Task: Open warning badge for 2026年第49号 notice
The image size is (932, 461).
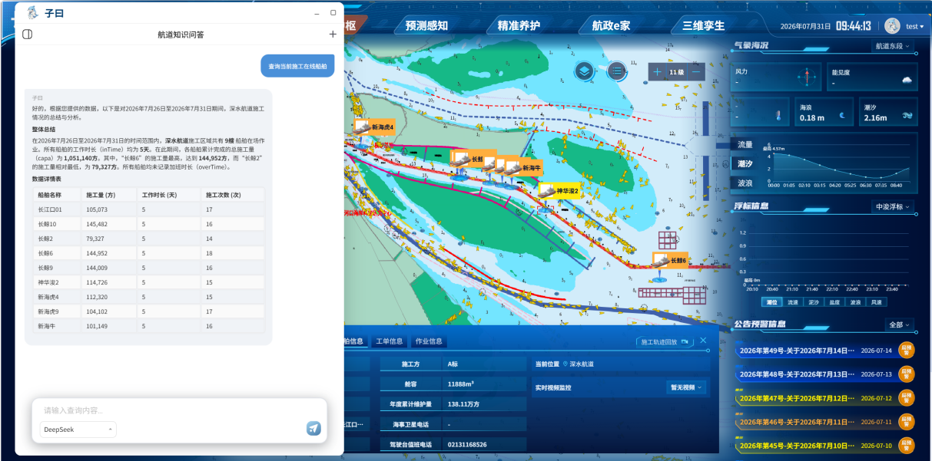Action: [907, 351]
